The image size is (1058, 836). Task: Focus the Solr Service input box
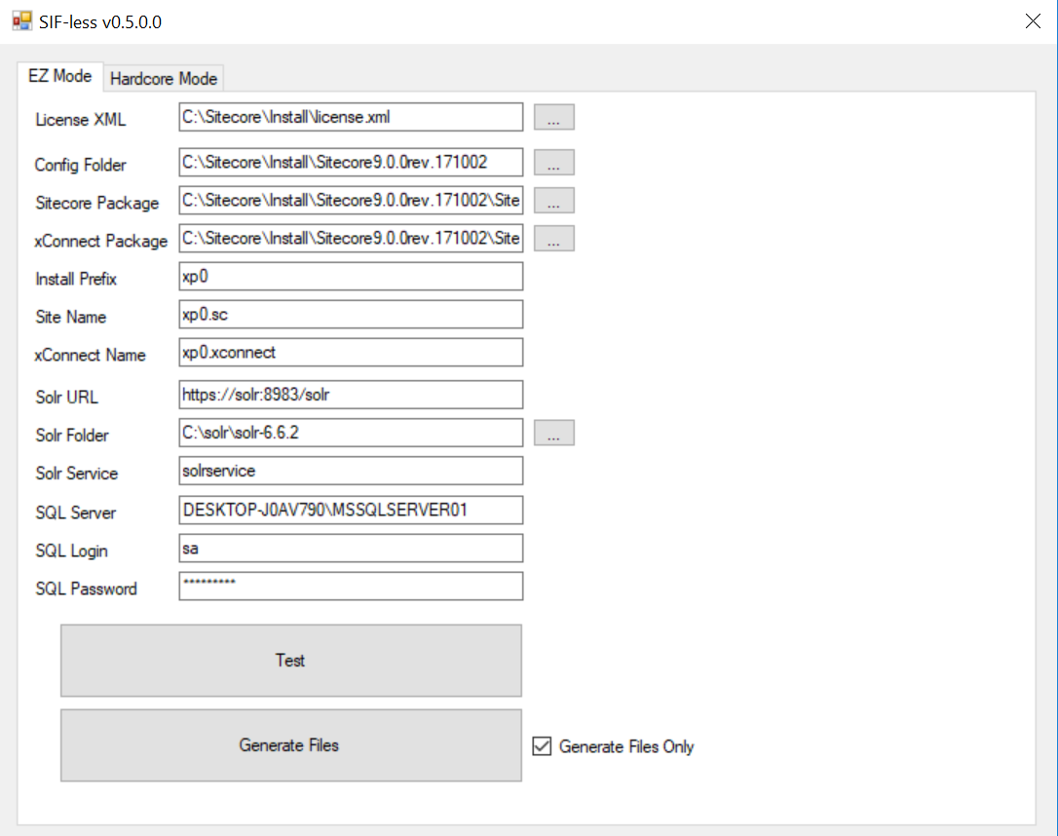click(351, 472)
